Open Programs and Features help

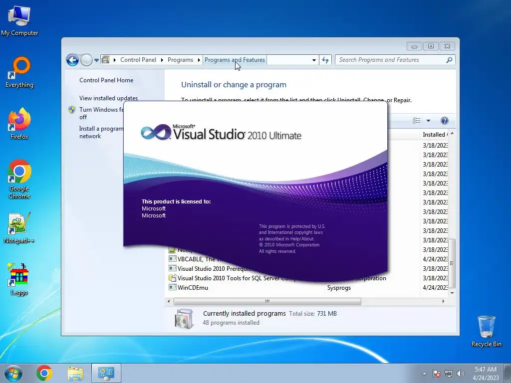tap(445, 121)
